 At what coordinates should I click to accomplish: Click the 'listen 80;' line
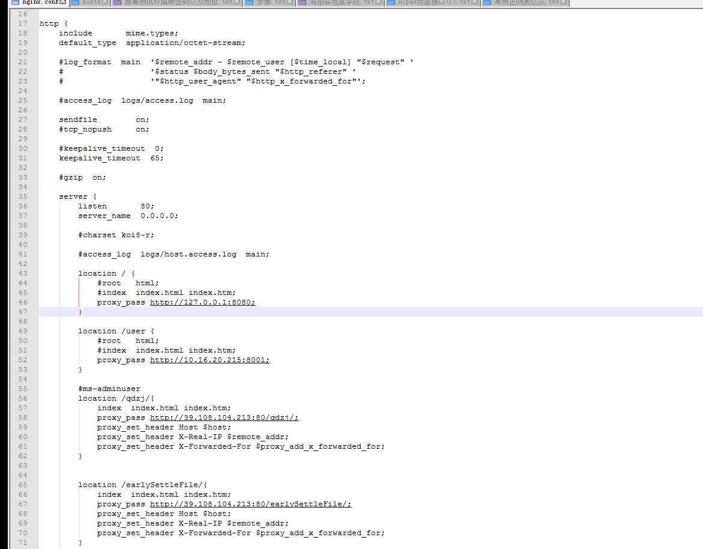(116, 206)
